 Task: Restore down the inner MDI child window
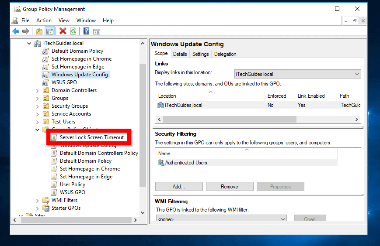pos(355,21)
